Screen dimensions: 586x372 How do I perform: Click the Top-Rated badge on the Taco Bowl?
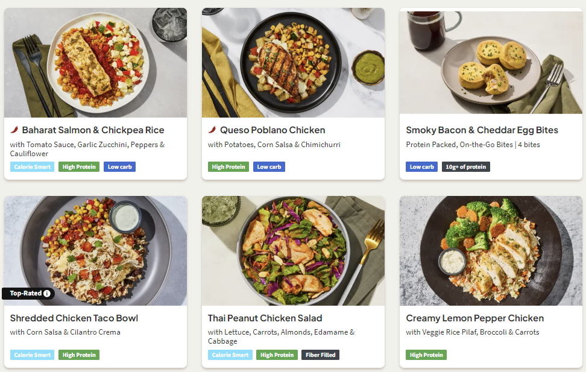pyautogui.click(x=26, y=294)
